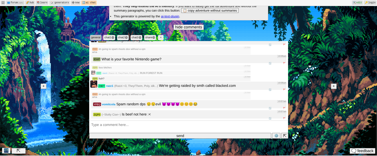377x156 pixels.
Task: Click the pixel-art thumbnail icon at bottom left
Action: coord(6,151)
